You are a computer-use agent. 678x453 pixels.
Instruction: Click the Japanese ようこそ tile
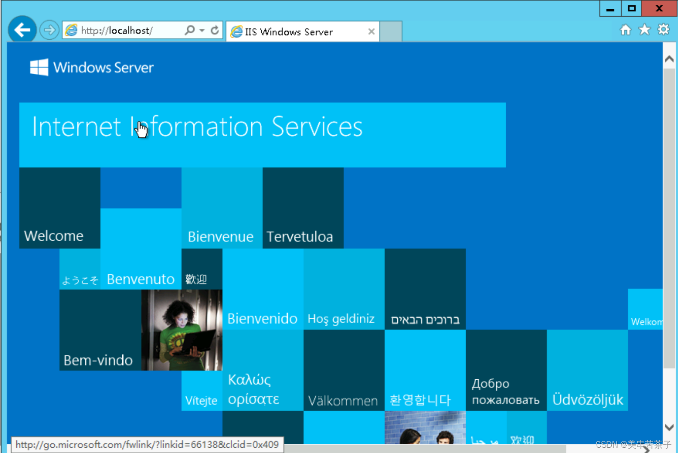80,269
